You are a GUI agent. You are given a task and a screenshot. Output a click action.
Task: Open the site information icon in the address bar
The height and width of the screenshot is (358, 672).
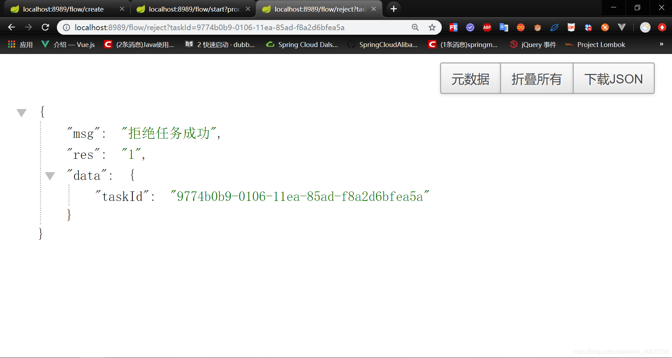coord(66,27)
